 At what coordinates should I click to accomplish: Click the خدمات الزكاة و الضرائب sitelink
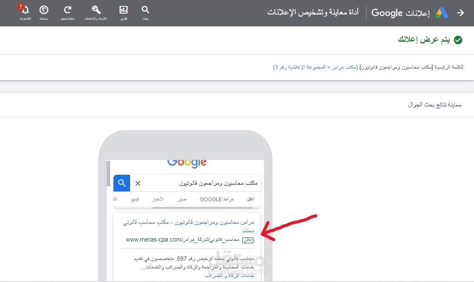(x=230, y=275)
